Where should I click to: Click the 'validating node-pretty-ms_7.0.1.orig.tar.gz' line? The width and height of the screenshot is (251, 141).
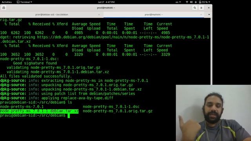53,67
